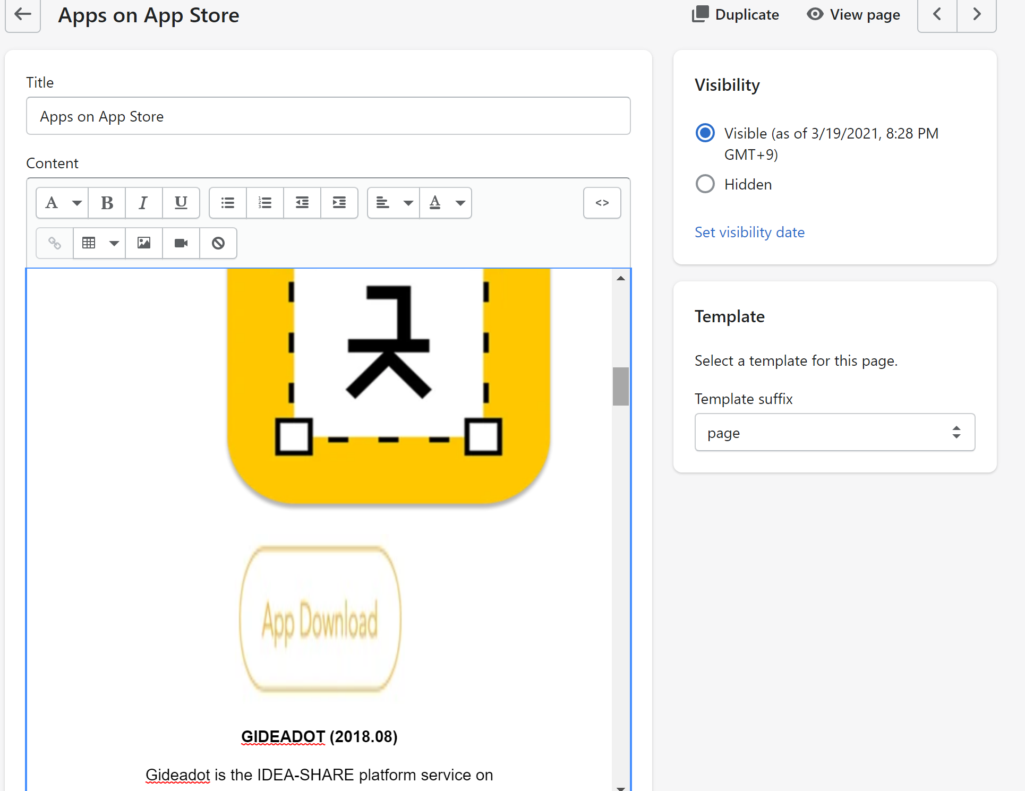1025x791 pixels.
Task: Click the outdent icon
Action: pos(302,203)
